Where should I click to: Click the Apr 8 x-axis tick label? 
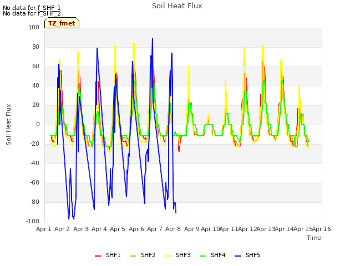pyautogui.click(x=173, y=229)
